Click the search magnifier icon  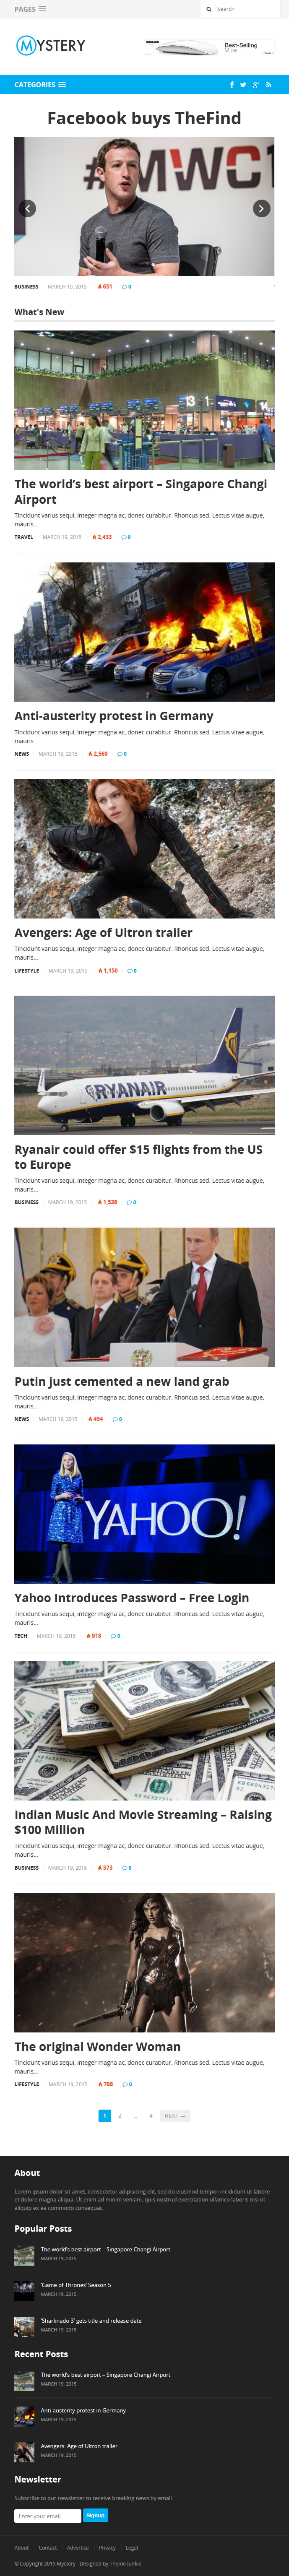pos(209,9)
